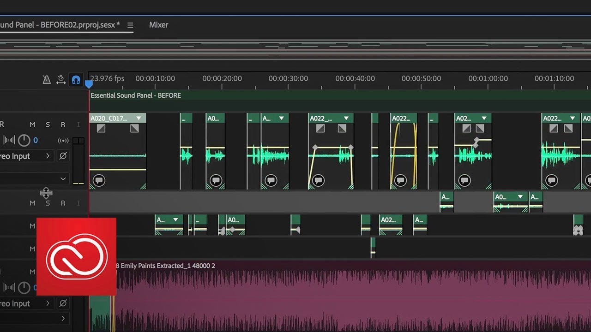Screen dimensions: 591x332
Task: Open comment icon on A020_C017 clip
Action: tap(98, 180)
